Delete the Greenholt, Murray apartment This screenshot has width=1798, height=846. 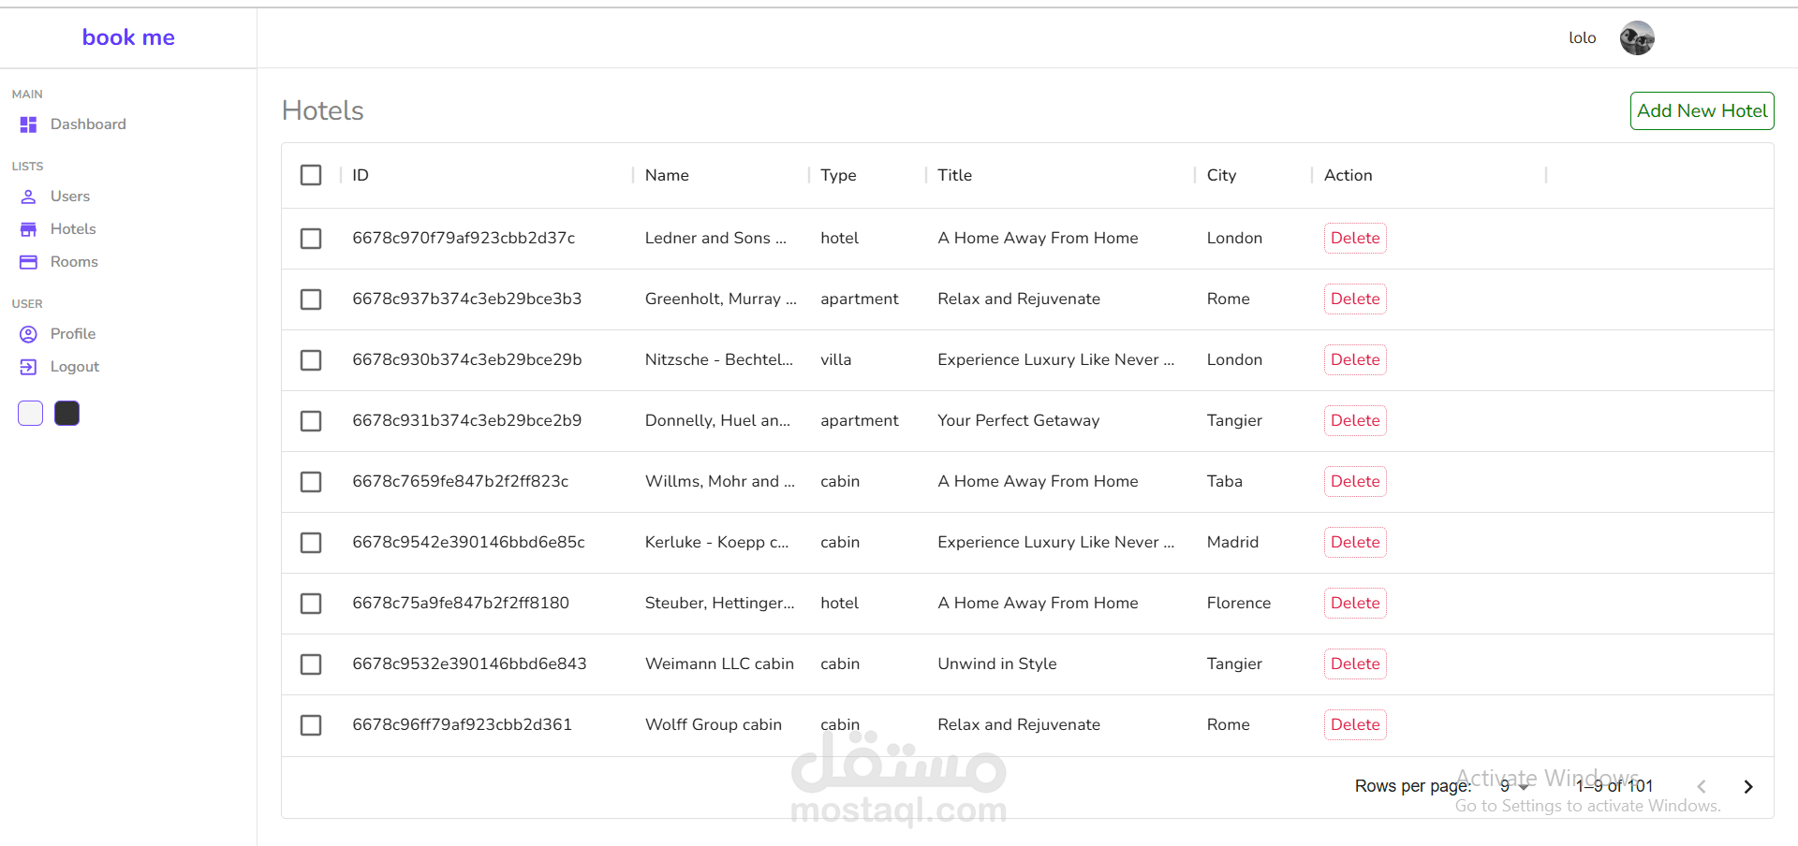(1355, 299)
